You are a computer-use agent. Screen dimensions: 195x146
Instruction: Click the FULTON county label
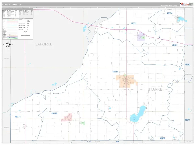click(189, 142)
